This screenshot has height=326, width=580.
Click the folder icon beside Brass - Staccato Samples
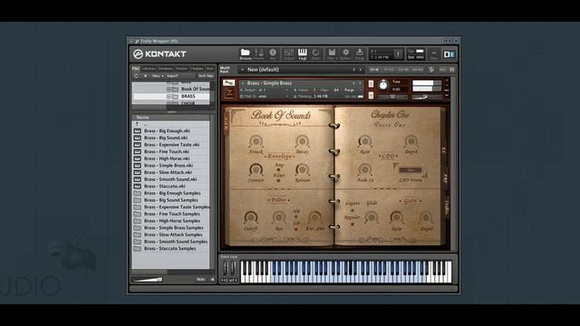(x=137, y=249)
